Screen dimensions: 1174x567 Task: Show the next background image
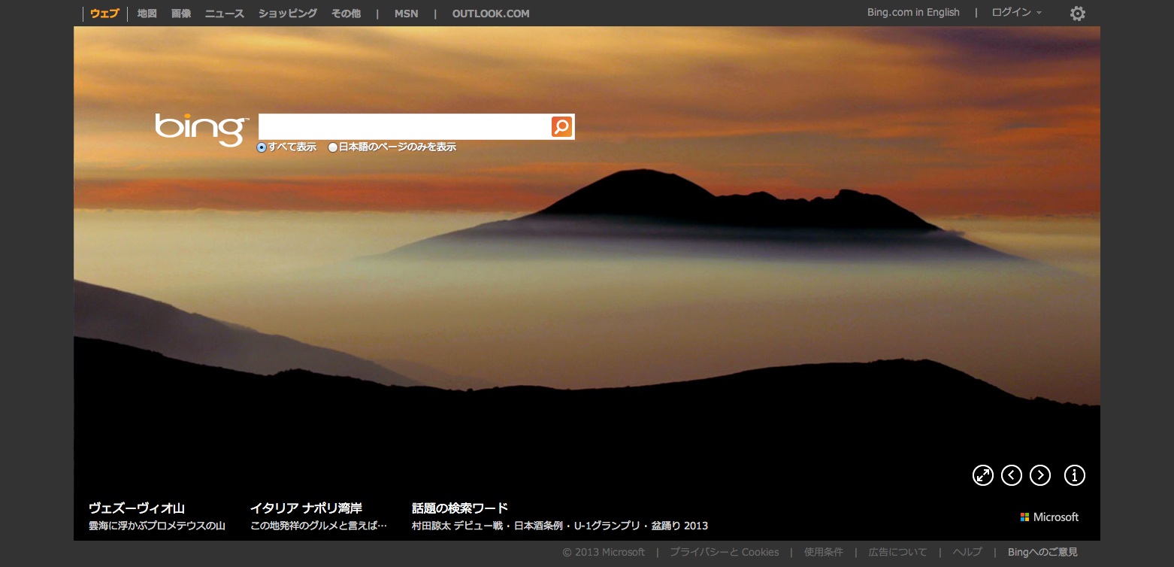point(1039,475)
